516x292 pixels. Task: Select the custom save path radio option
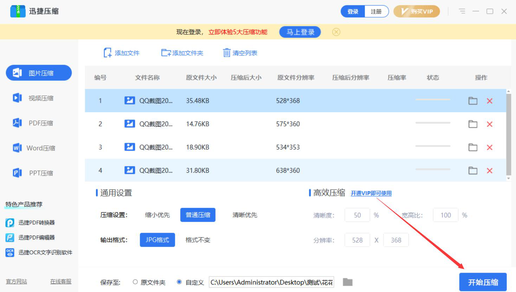(179, 282)
